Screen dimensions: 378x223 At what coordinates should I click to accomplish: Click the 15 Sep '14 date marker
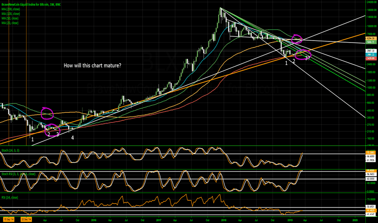coord(9,220)
